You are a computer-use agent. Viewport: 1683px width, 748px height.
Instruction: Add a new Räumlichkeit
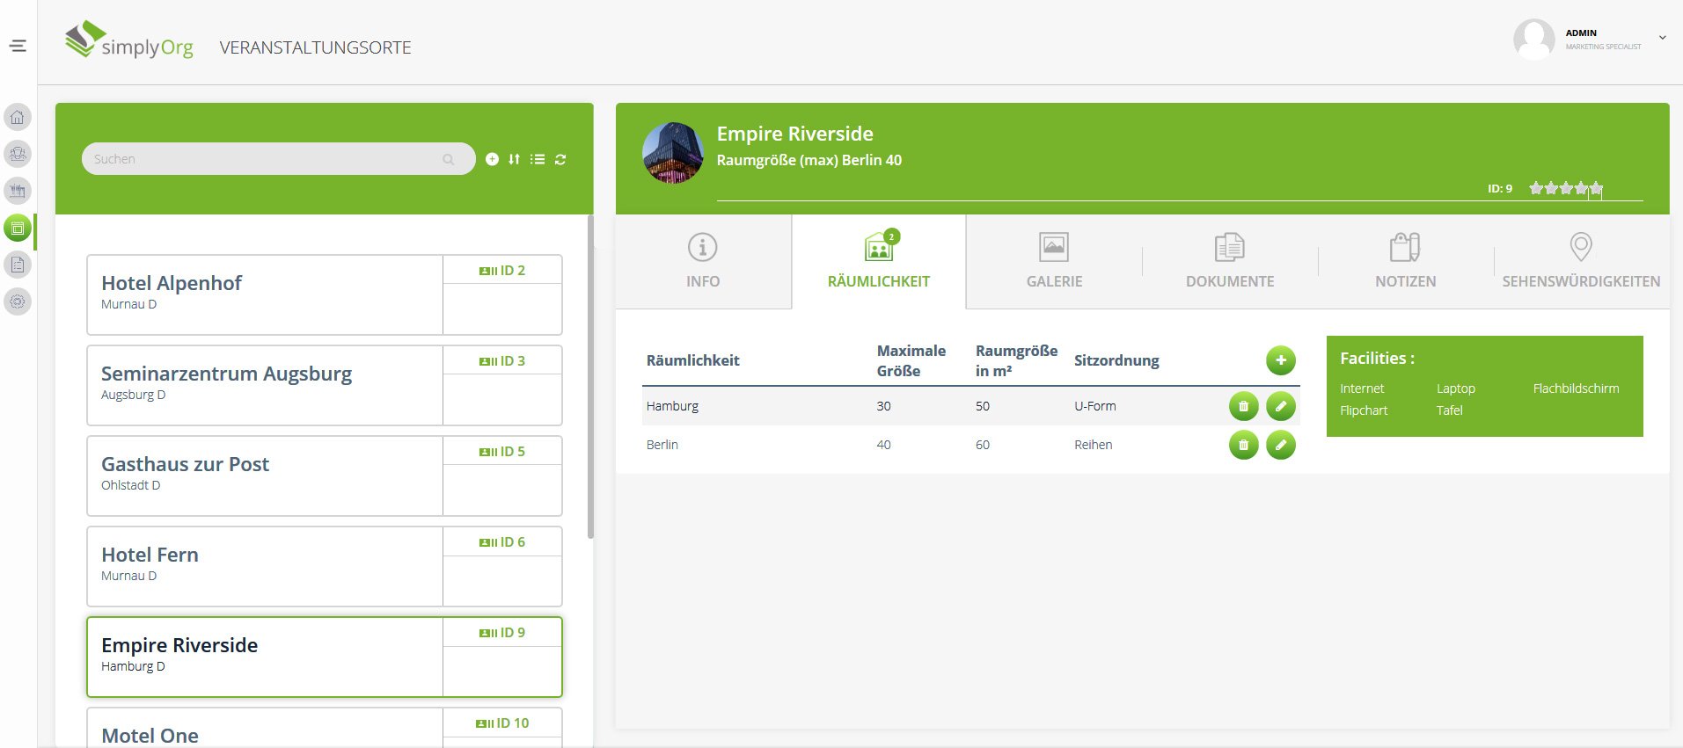(x=1281, y=360)
